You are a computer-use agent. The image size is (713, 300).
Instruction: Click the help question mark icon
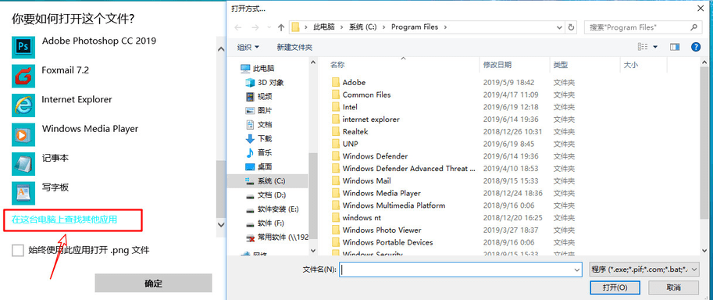coord(695,47)
